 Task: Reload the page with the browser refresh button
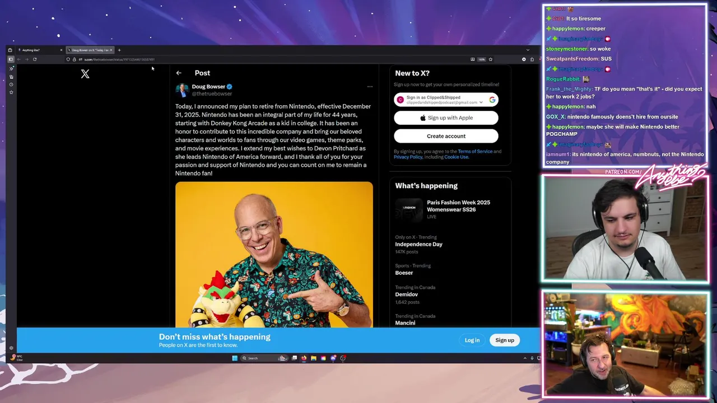[35, 59]
